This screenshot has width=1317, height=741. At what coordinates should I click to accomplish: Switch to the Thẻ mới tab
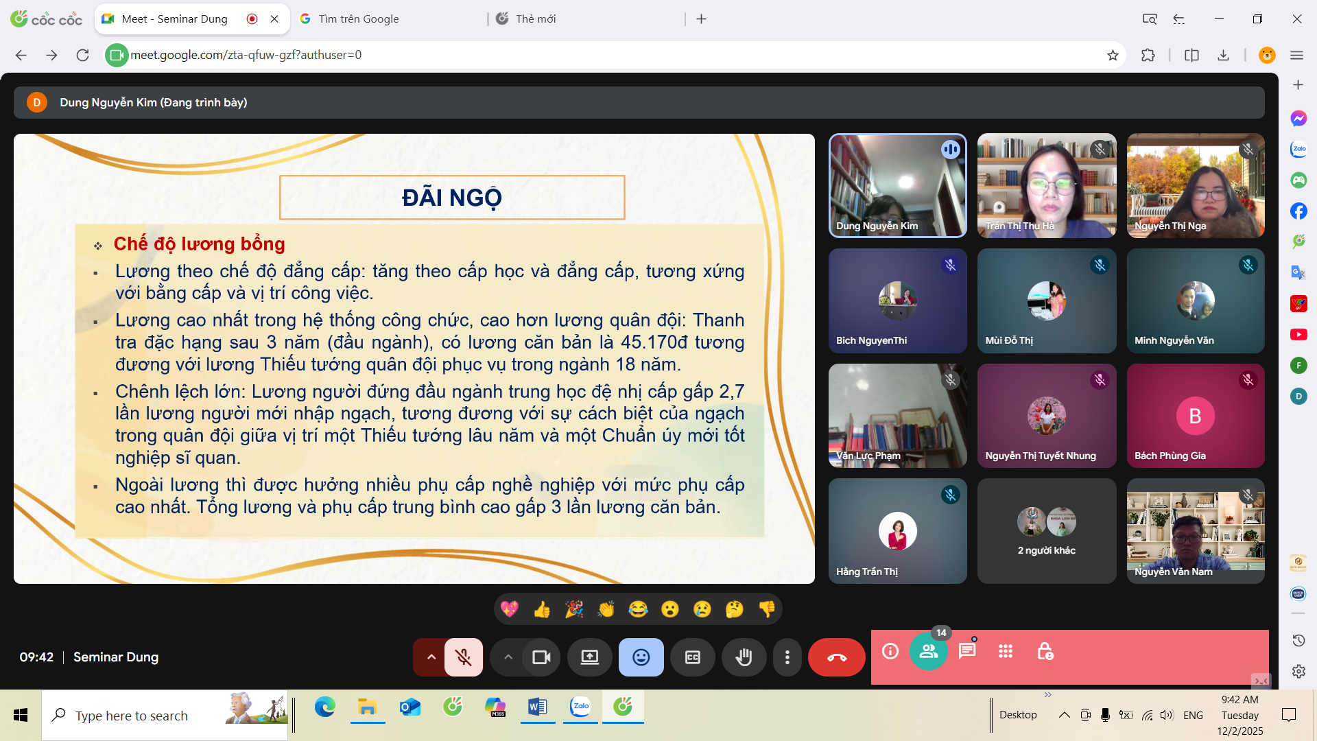536,19
